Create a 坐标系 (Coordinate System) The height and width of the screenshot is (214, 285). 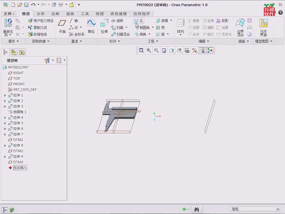(77, 34)
